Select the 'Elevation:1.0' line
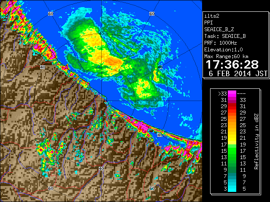This screenshot has height=202, width=270. 223,50
